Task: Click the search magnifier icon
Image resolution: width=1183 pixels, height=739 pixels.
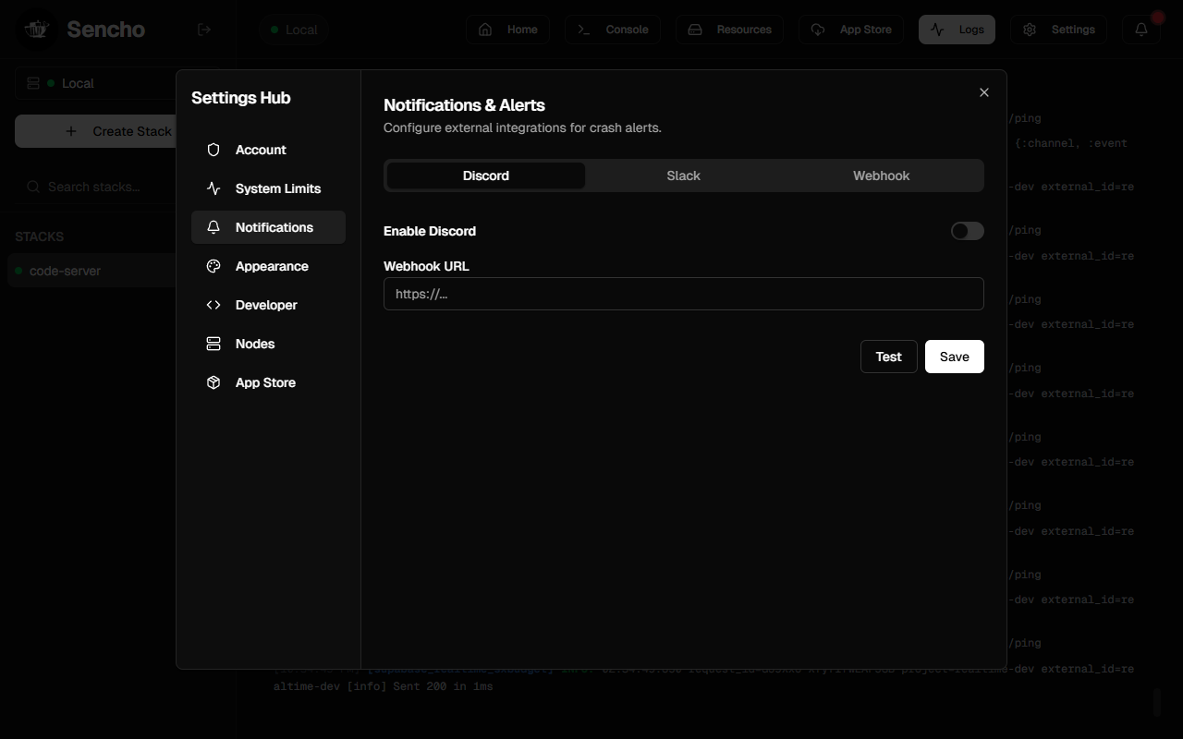Action: 33,187
